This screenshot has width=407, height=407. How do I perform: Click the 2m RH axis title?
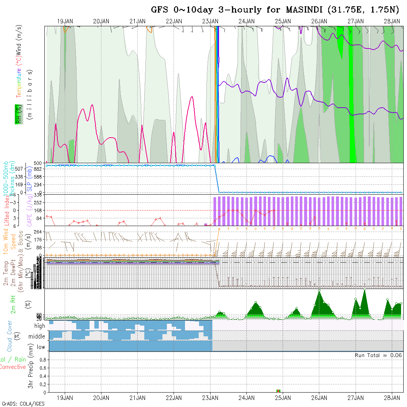coord(13,304)
